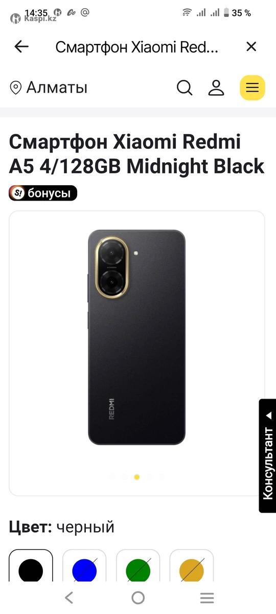Tap the back arrow in header

[x=21, y=47]
